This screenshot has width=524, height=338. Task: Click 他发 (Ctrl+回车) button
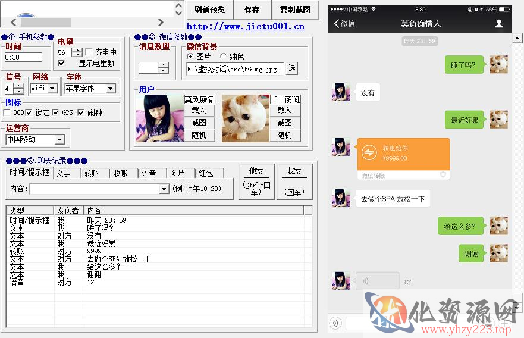tap(256, 181)
